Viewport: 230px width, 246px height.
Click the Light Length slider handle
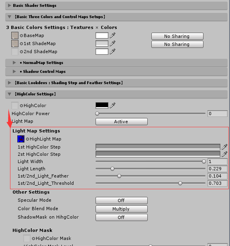tap(112, 169)
